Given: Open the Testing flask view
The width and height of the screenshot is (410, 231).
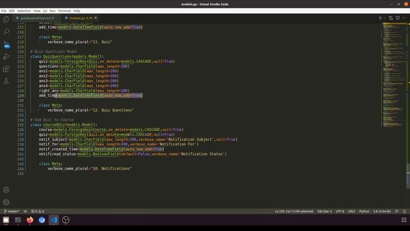Looking at the screenshot, I should pyautogui.click(x=6, y=81).
